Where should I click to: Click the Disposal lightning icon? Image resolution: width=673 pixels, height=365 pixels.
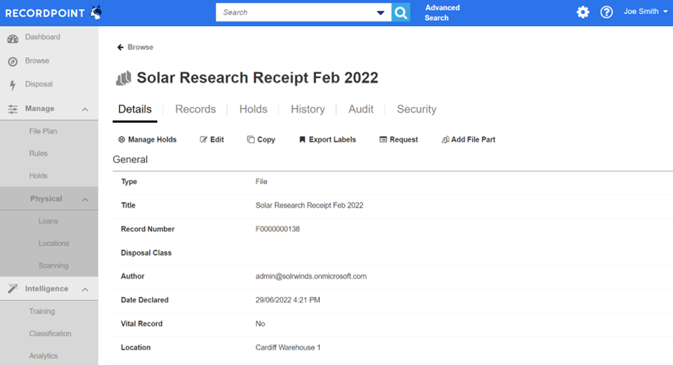point(13,86)
